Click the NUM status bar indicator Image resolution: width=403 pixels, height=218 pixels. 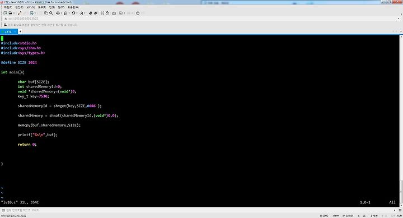pyautogui.click(x=400, y=216)
